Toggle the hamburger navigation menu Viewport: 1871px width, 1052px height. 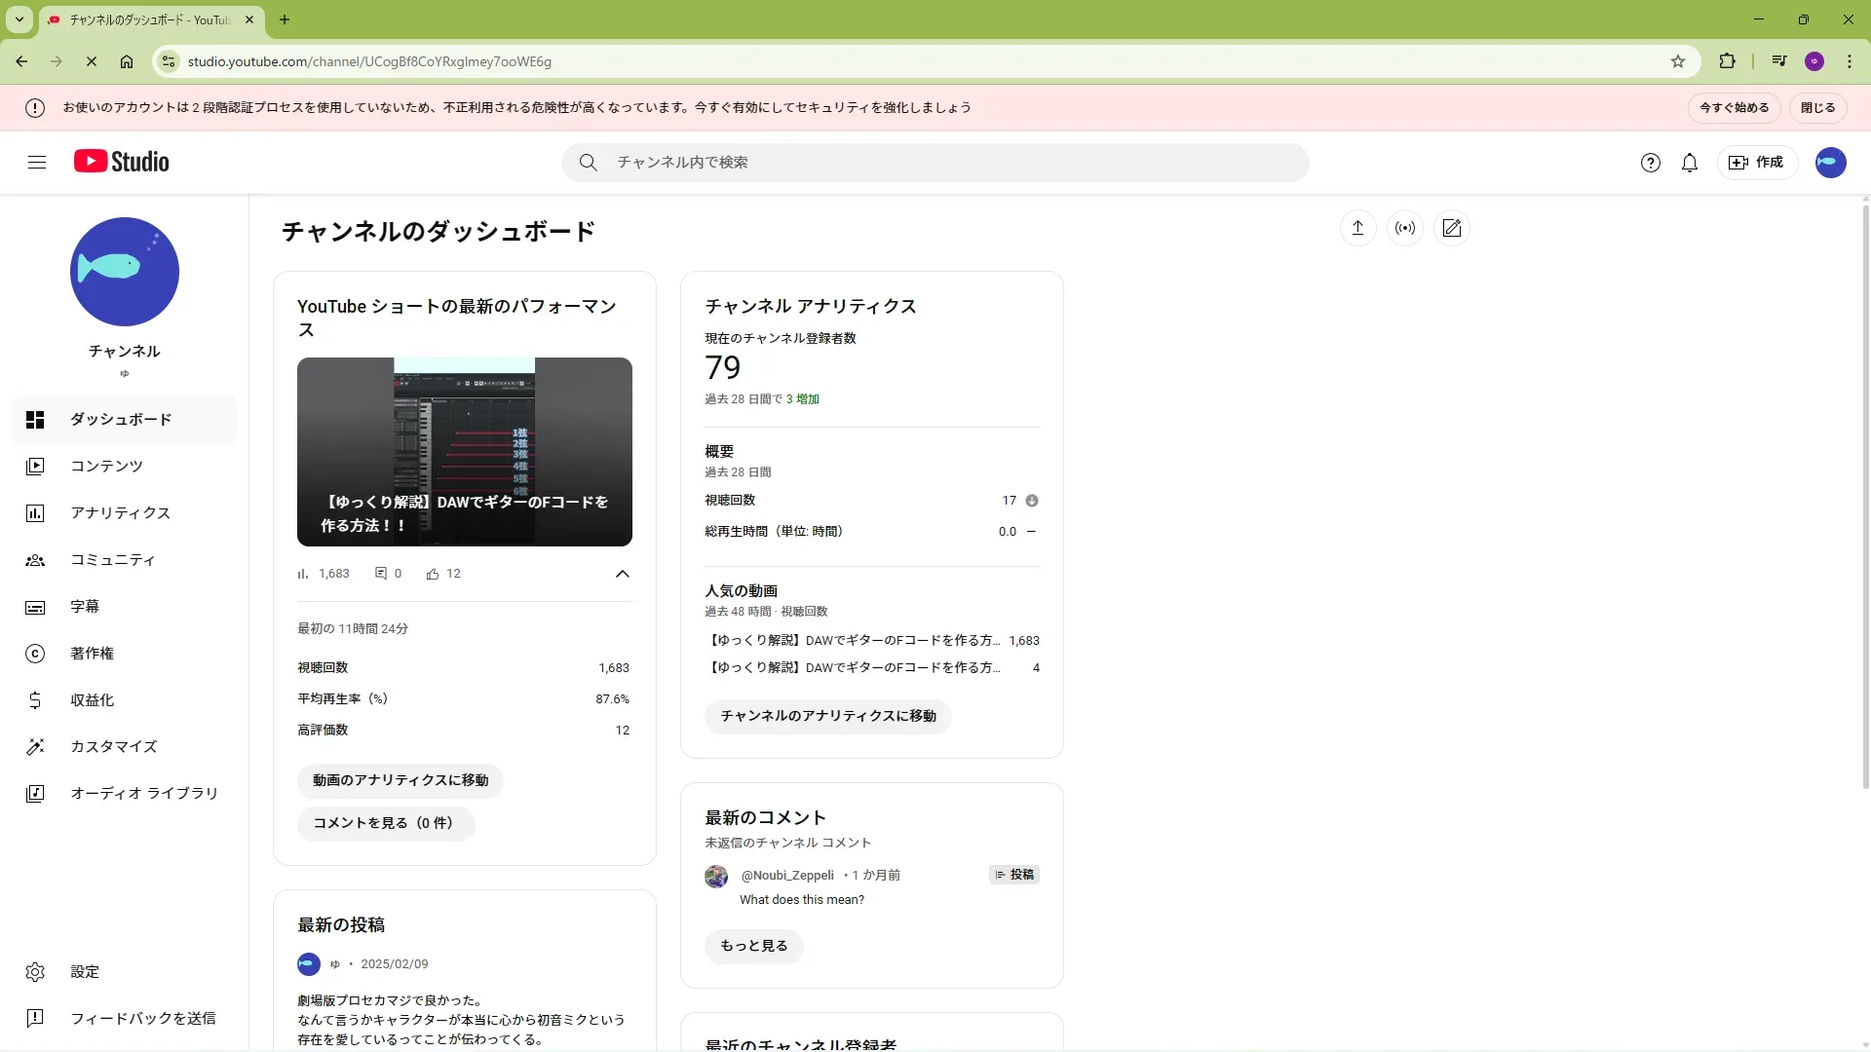[37, 163]
